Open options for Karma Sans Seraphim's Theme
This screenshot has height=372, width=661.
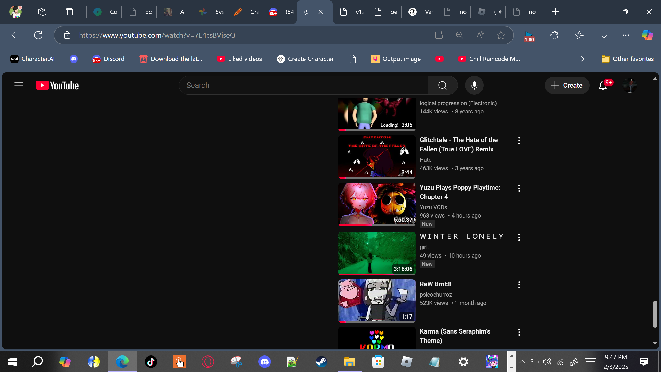519,332
